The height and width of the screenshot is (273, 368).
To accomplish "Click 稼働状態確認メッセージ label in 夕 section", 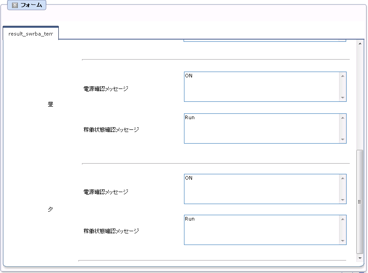I will coord(111,231).
